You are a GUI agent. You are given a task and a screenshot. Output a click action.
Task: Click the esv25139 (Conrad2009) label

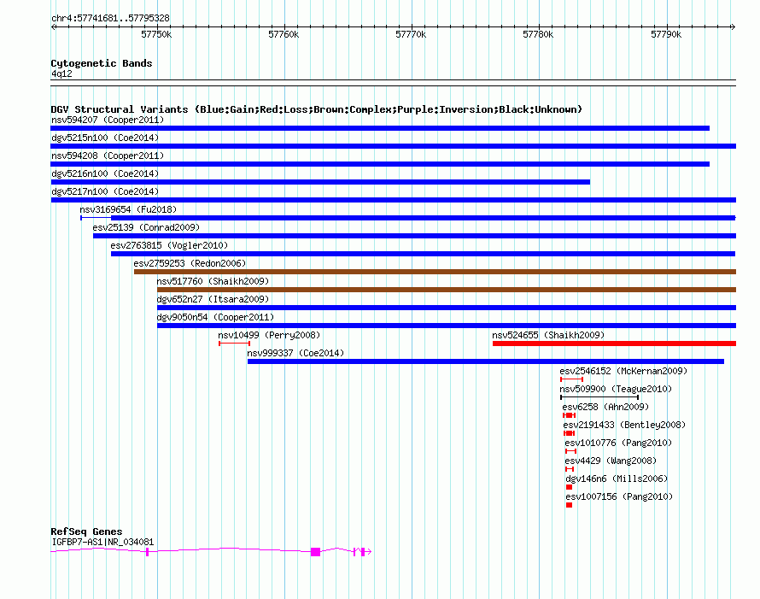[146, 227]
